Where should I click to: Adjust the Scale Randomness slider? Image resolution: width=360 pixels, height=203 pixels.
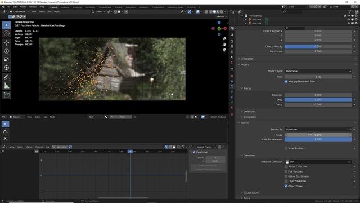[318, 139]
